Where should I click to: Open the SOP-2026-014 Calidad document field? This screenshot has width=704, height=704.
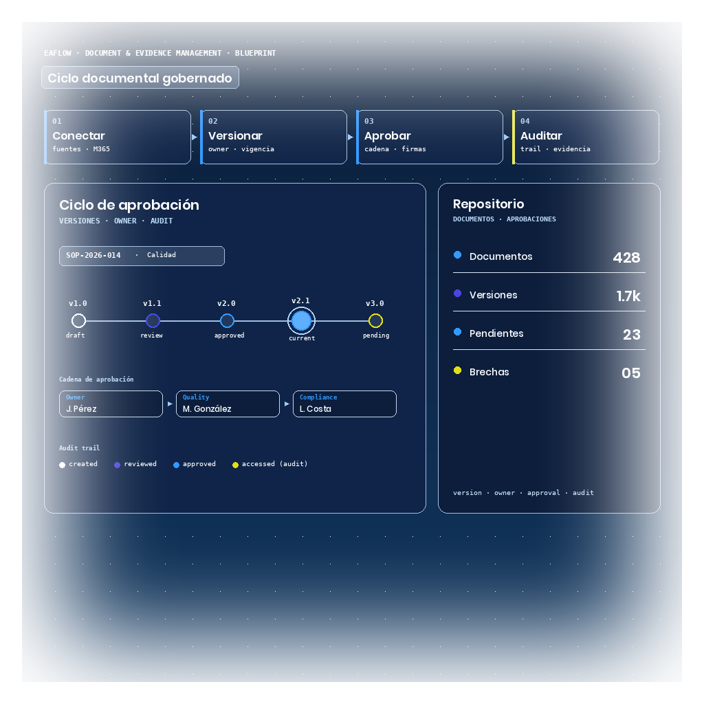[142, 256]
